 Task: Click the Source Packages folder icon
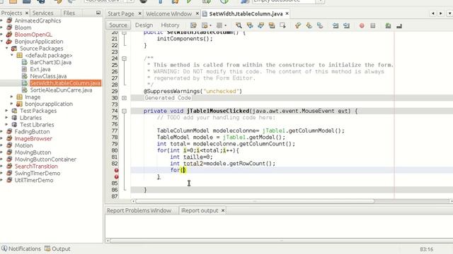(14, 49)
